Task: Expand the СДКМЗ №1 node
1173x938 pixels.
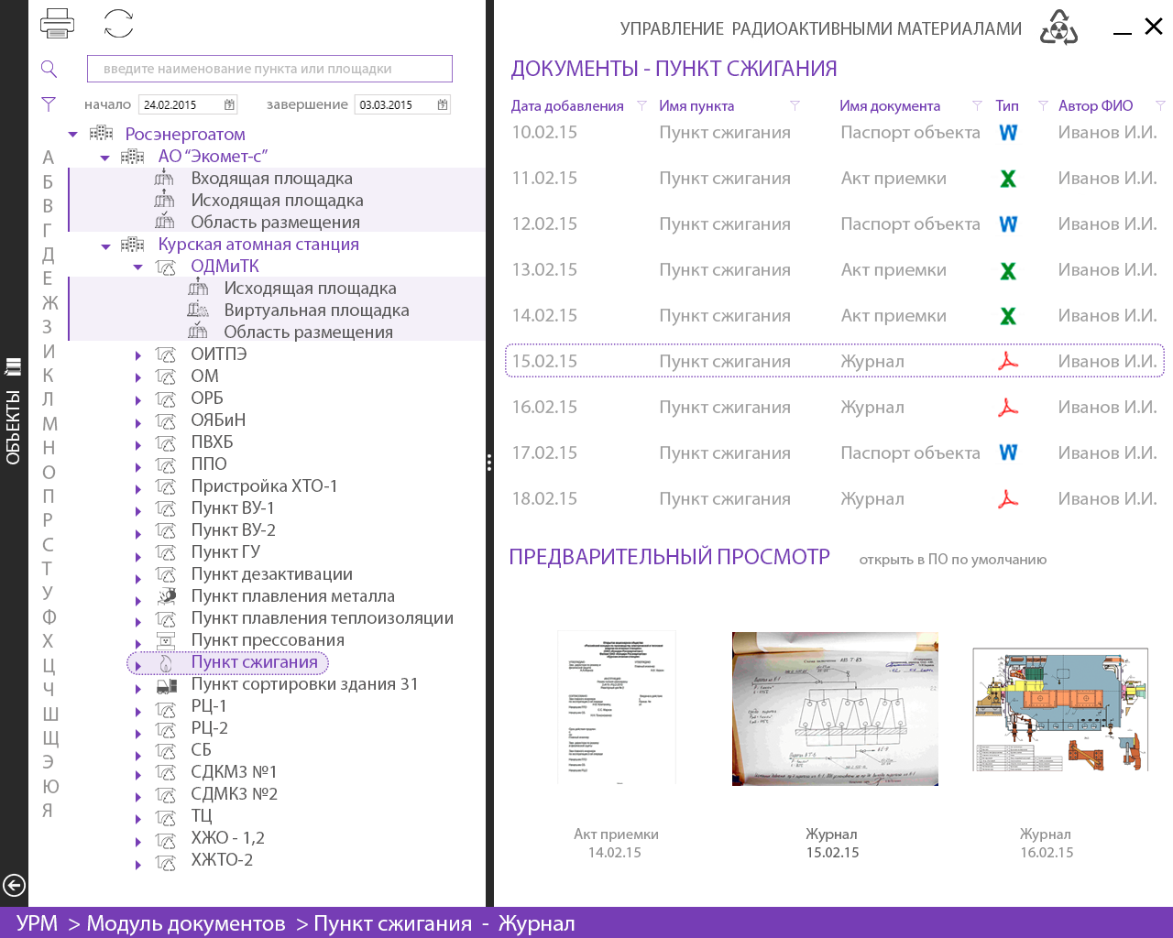Action: tap(138, 773)
